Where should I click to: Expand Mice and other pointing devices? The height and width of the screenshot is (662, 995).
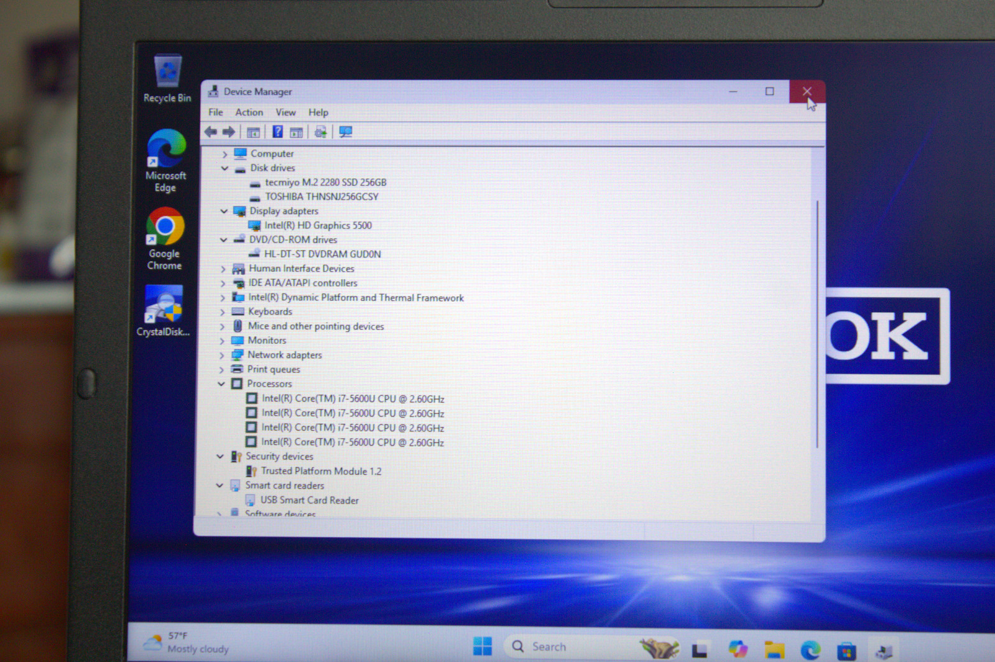(x=222, y=326)
